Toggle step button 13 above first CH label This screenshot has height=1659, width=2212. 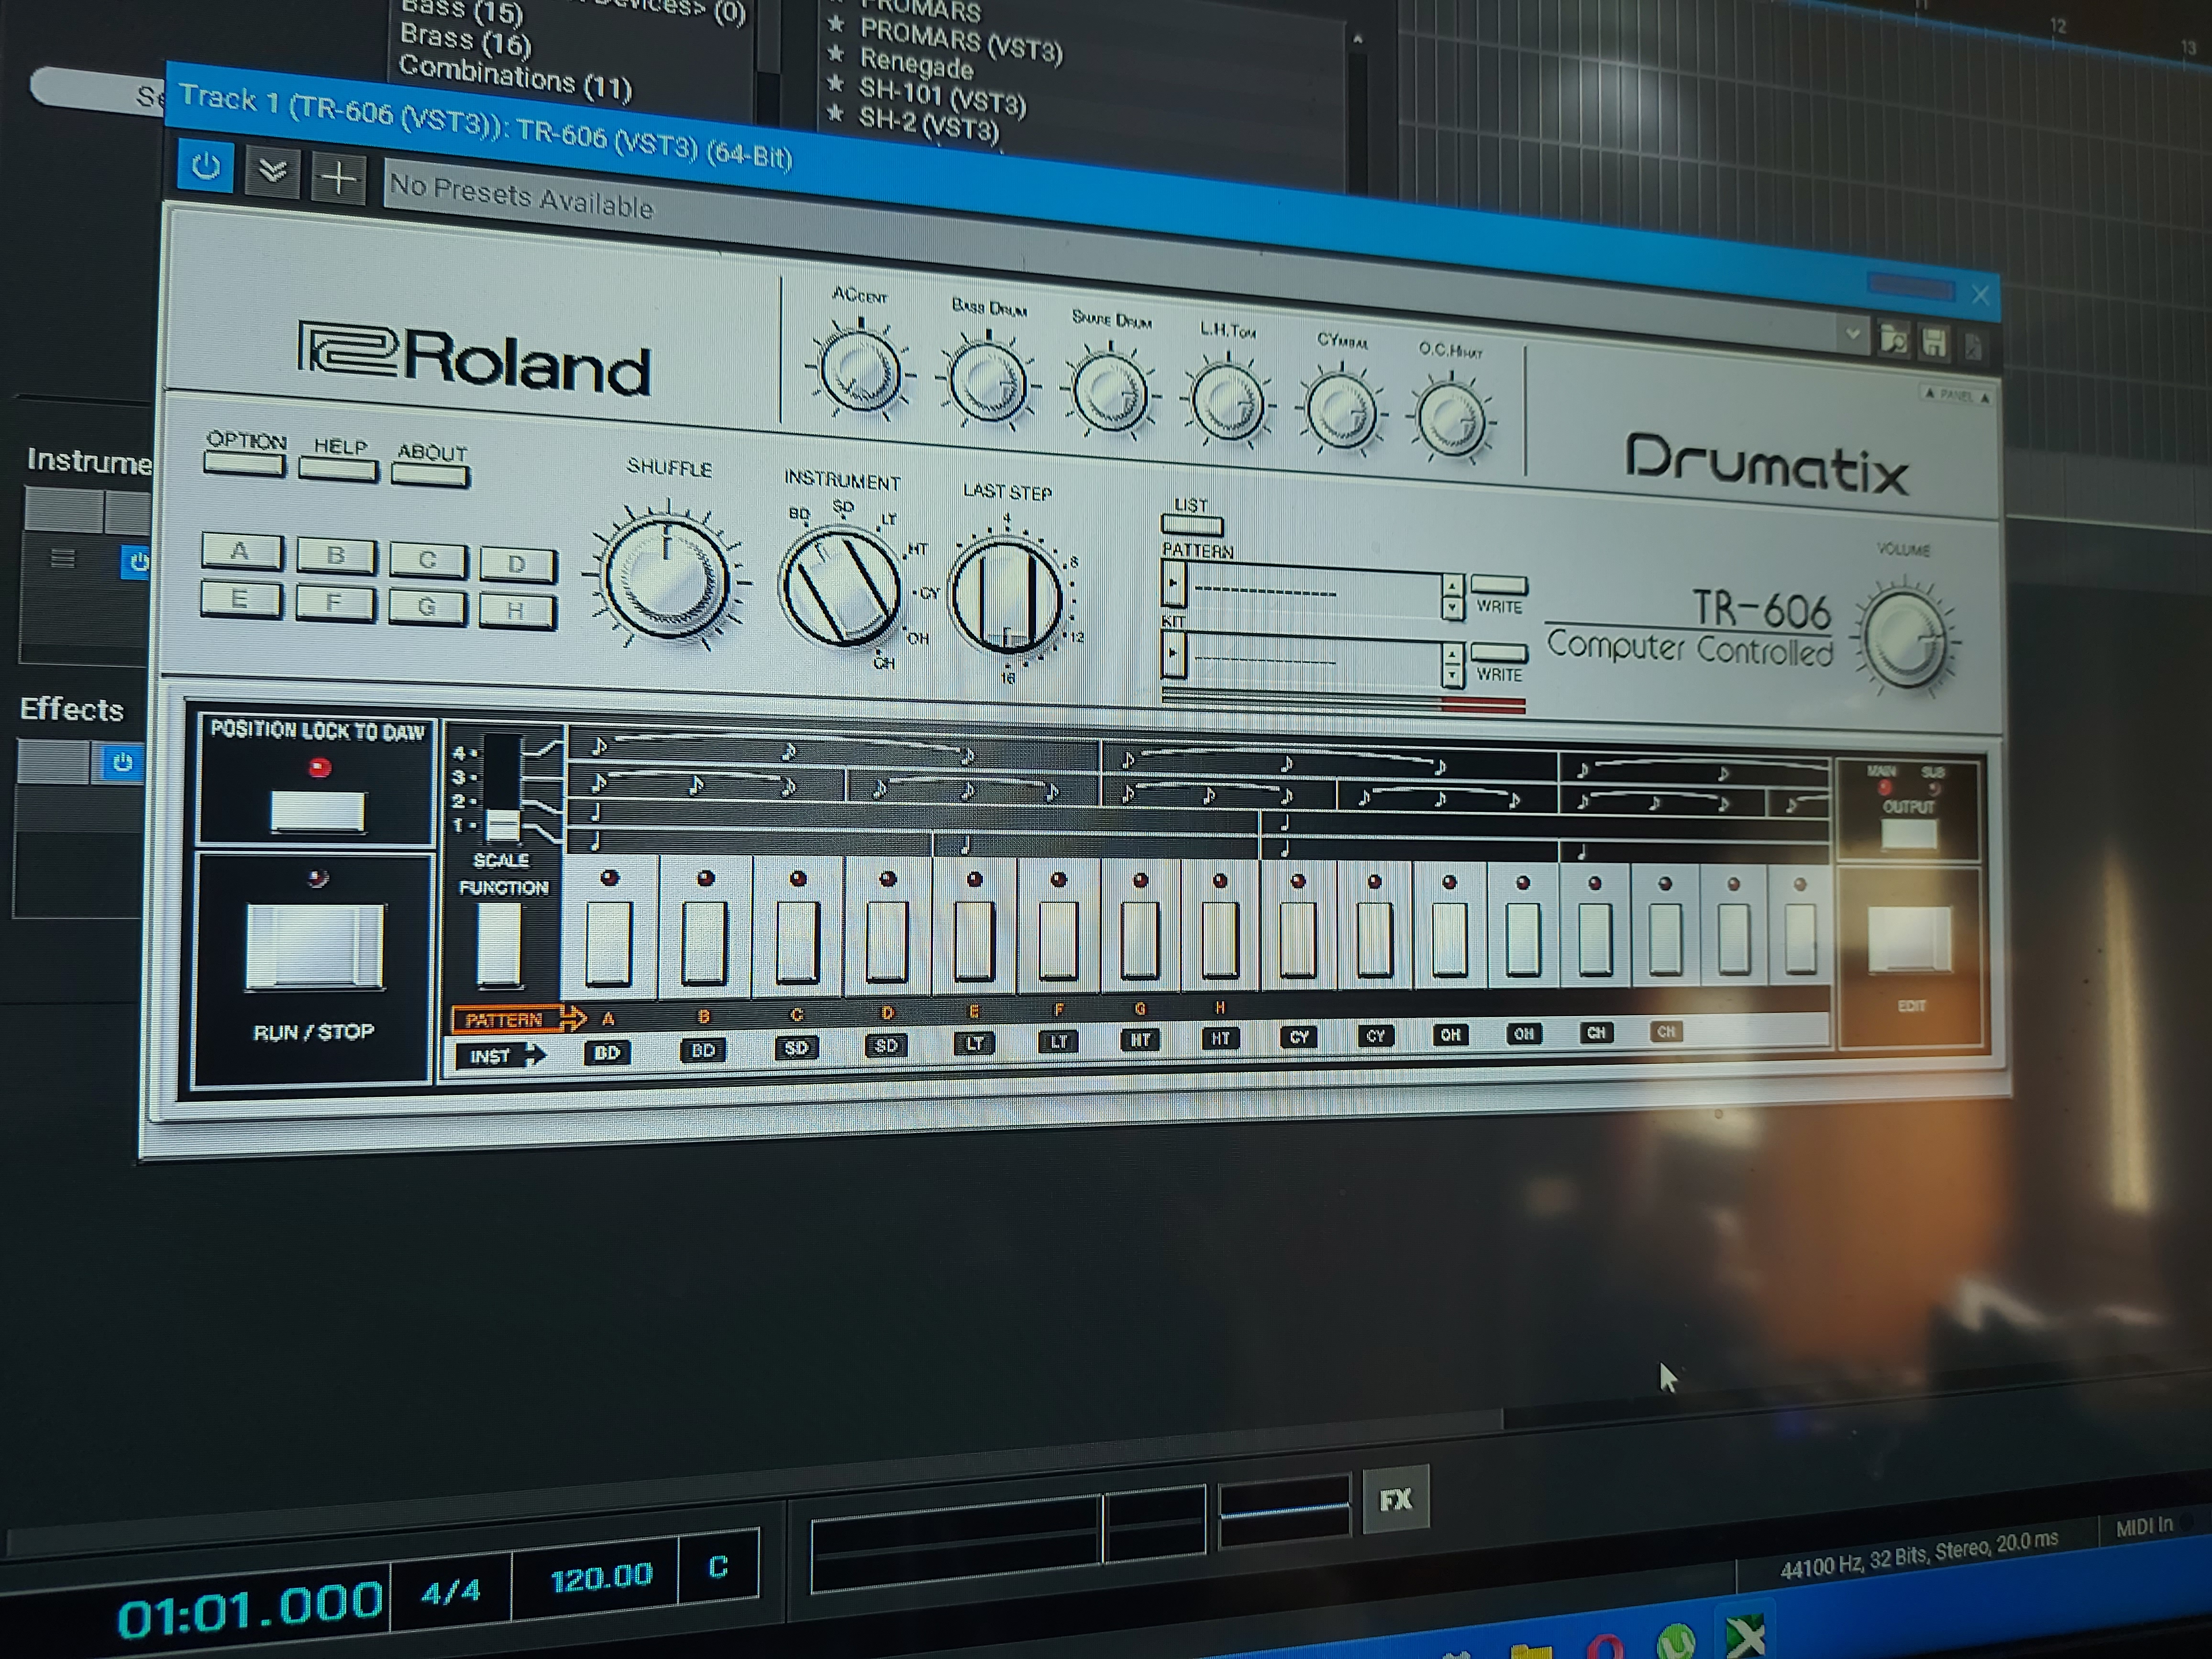pyautogui.click(x=1595, y=940)
